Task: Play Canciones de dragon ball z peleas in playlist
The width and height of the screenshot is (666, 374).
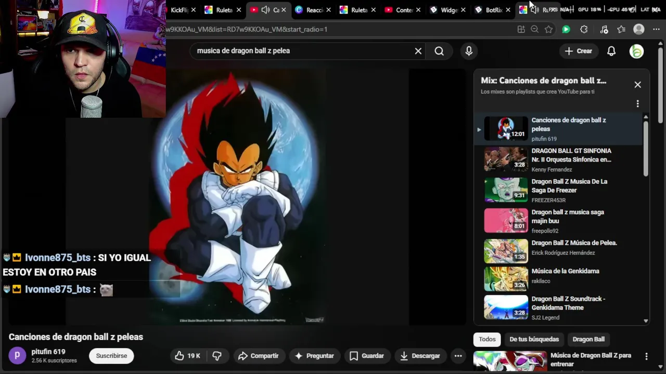Action: [558, 129]
